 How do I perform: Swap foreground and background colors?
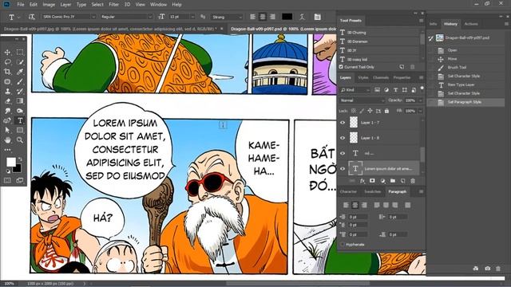pyautogui.click(x=20, y=159)
